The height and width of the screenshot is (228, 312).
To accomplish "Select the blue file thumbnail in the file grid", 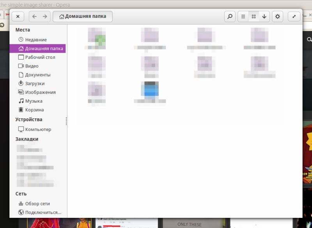I will (x=150, y=90).
